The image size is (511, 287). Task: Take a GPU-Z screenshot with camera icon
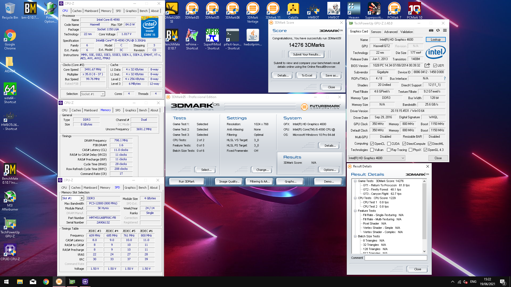pyautogui.click(x=431, y=31)
